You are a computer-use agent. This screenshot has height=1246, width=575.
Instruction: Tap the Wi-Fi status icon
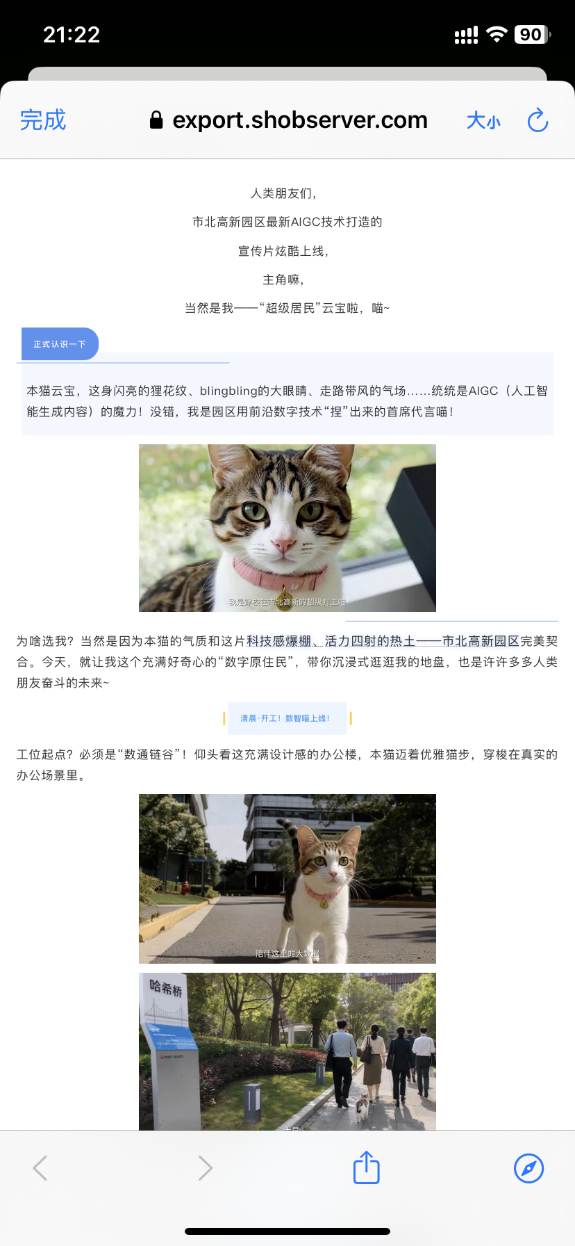tap(497, 35)
